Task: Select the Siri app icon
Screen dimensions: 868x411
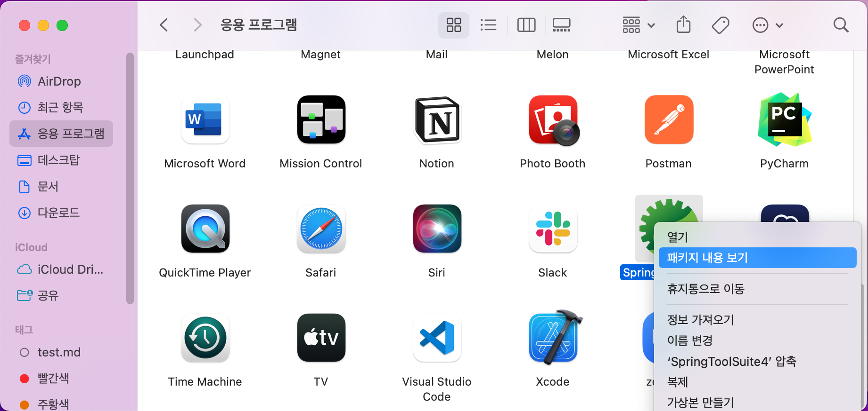Action: click(x=437, y=229)
